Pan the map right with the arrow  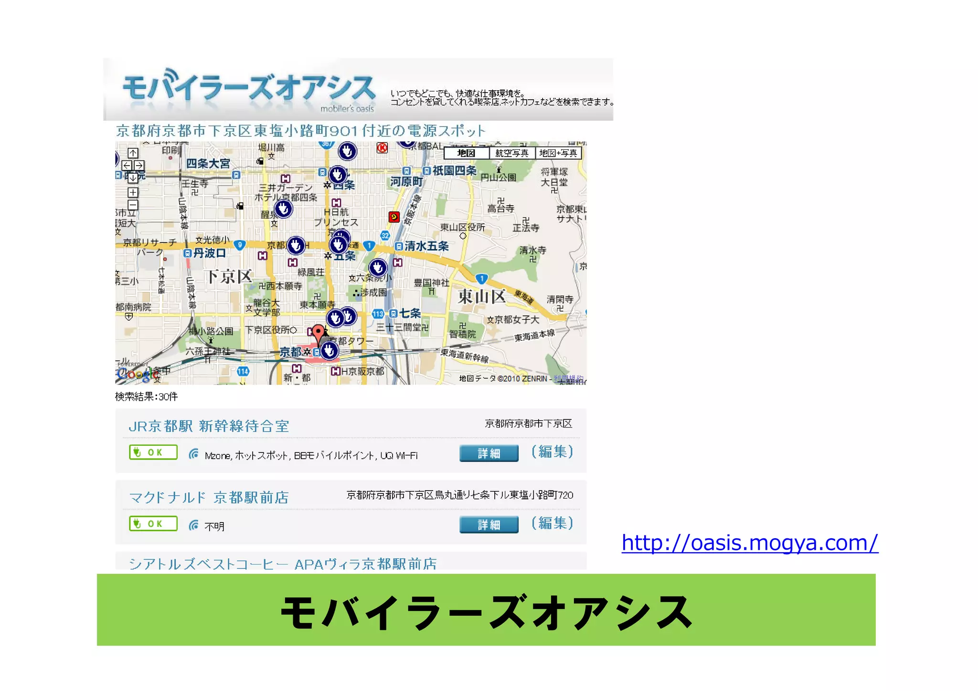point(139,166)
